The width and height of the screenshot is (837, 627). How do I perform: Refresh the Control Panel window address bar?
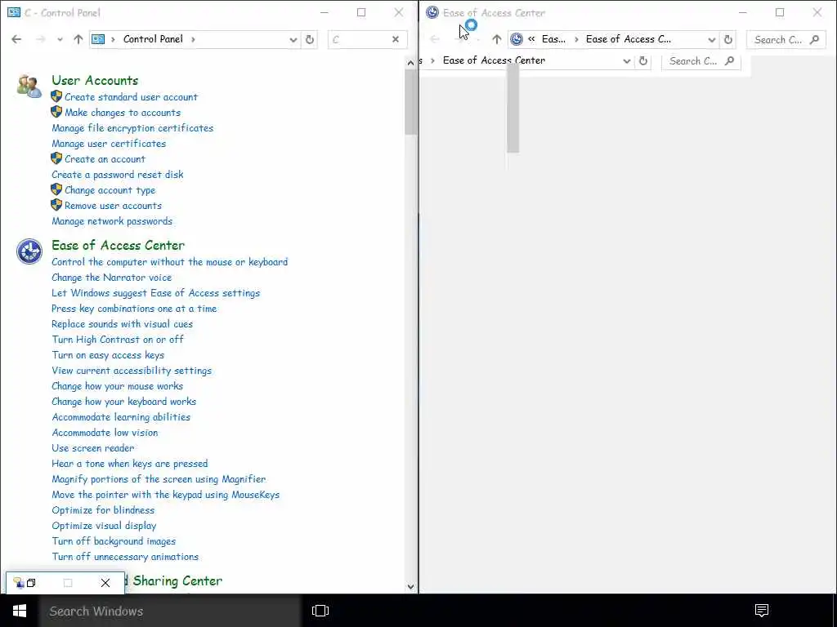coord(310,39)
